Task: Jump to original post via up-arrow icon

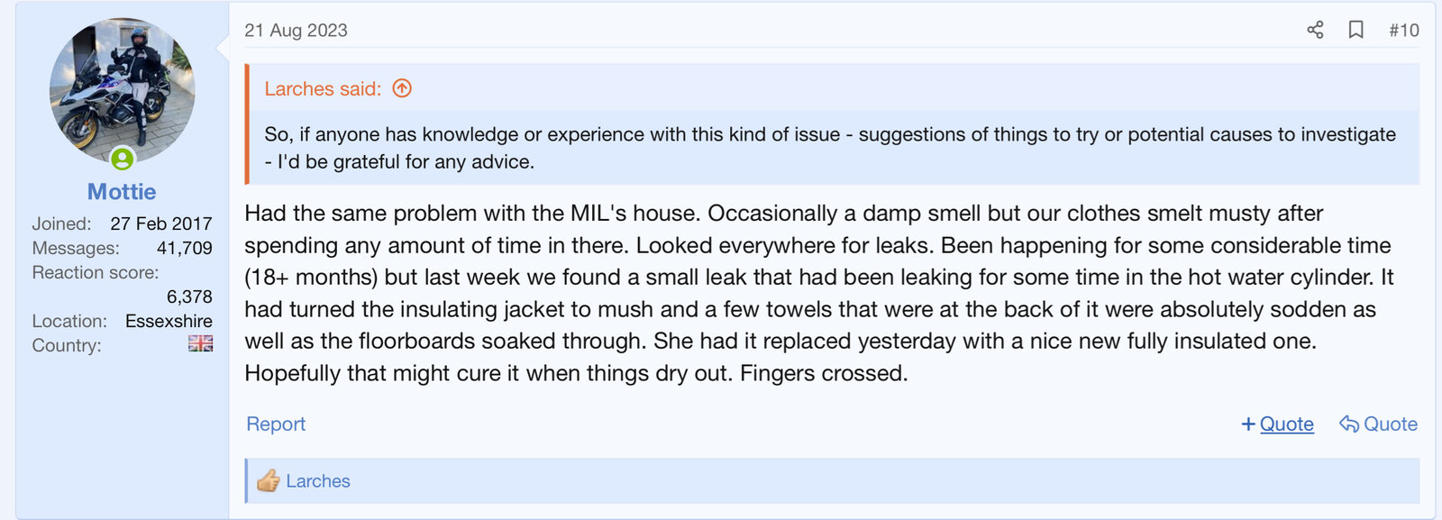Action: (402, 88)
